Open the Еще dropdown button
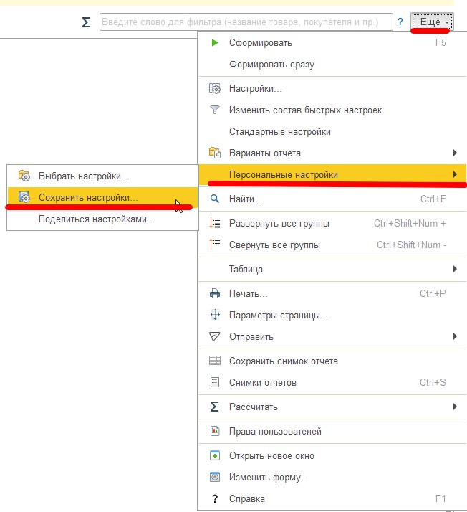The height and width of the screenshot is (512, 467). point(433,23)
